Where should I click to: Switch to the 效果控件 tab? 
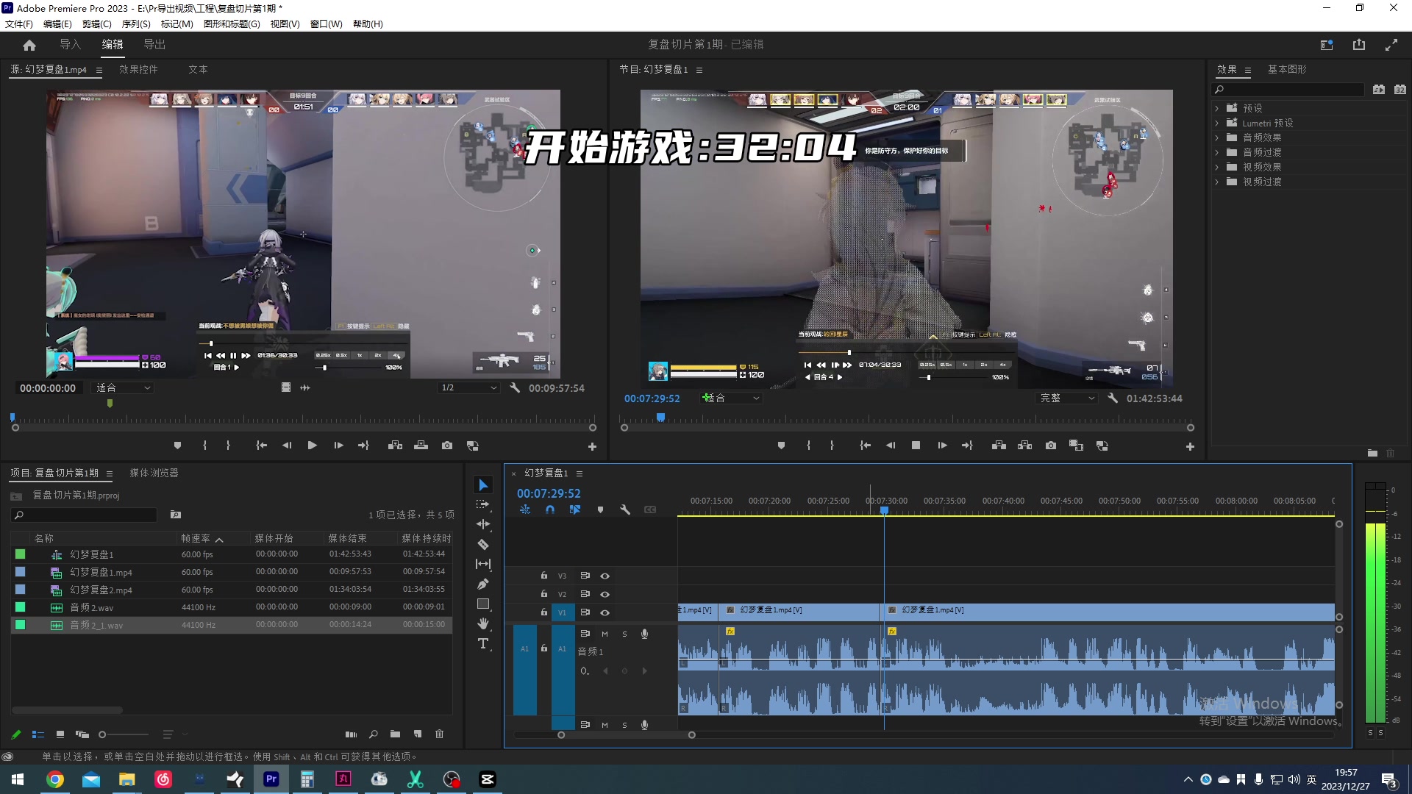[138, 69]
